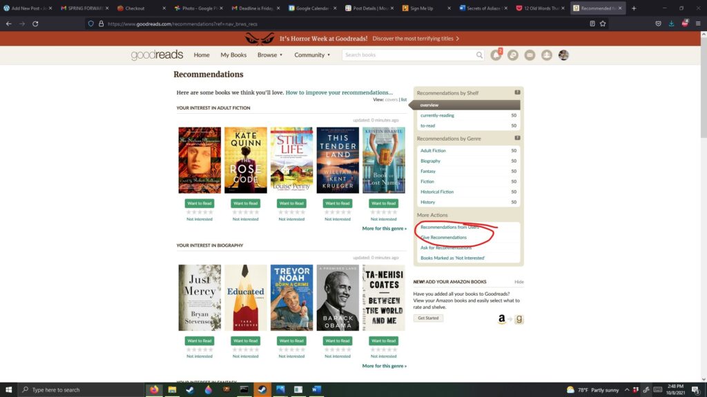Rate The Book of Lost Names with stars
This screenshot has width=707, height=397.
tap(384, 212)
